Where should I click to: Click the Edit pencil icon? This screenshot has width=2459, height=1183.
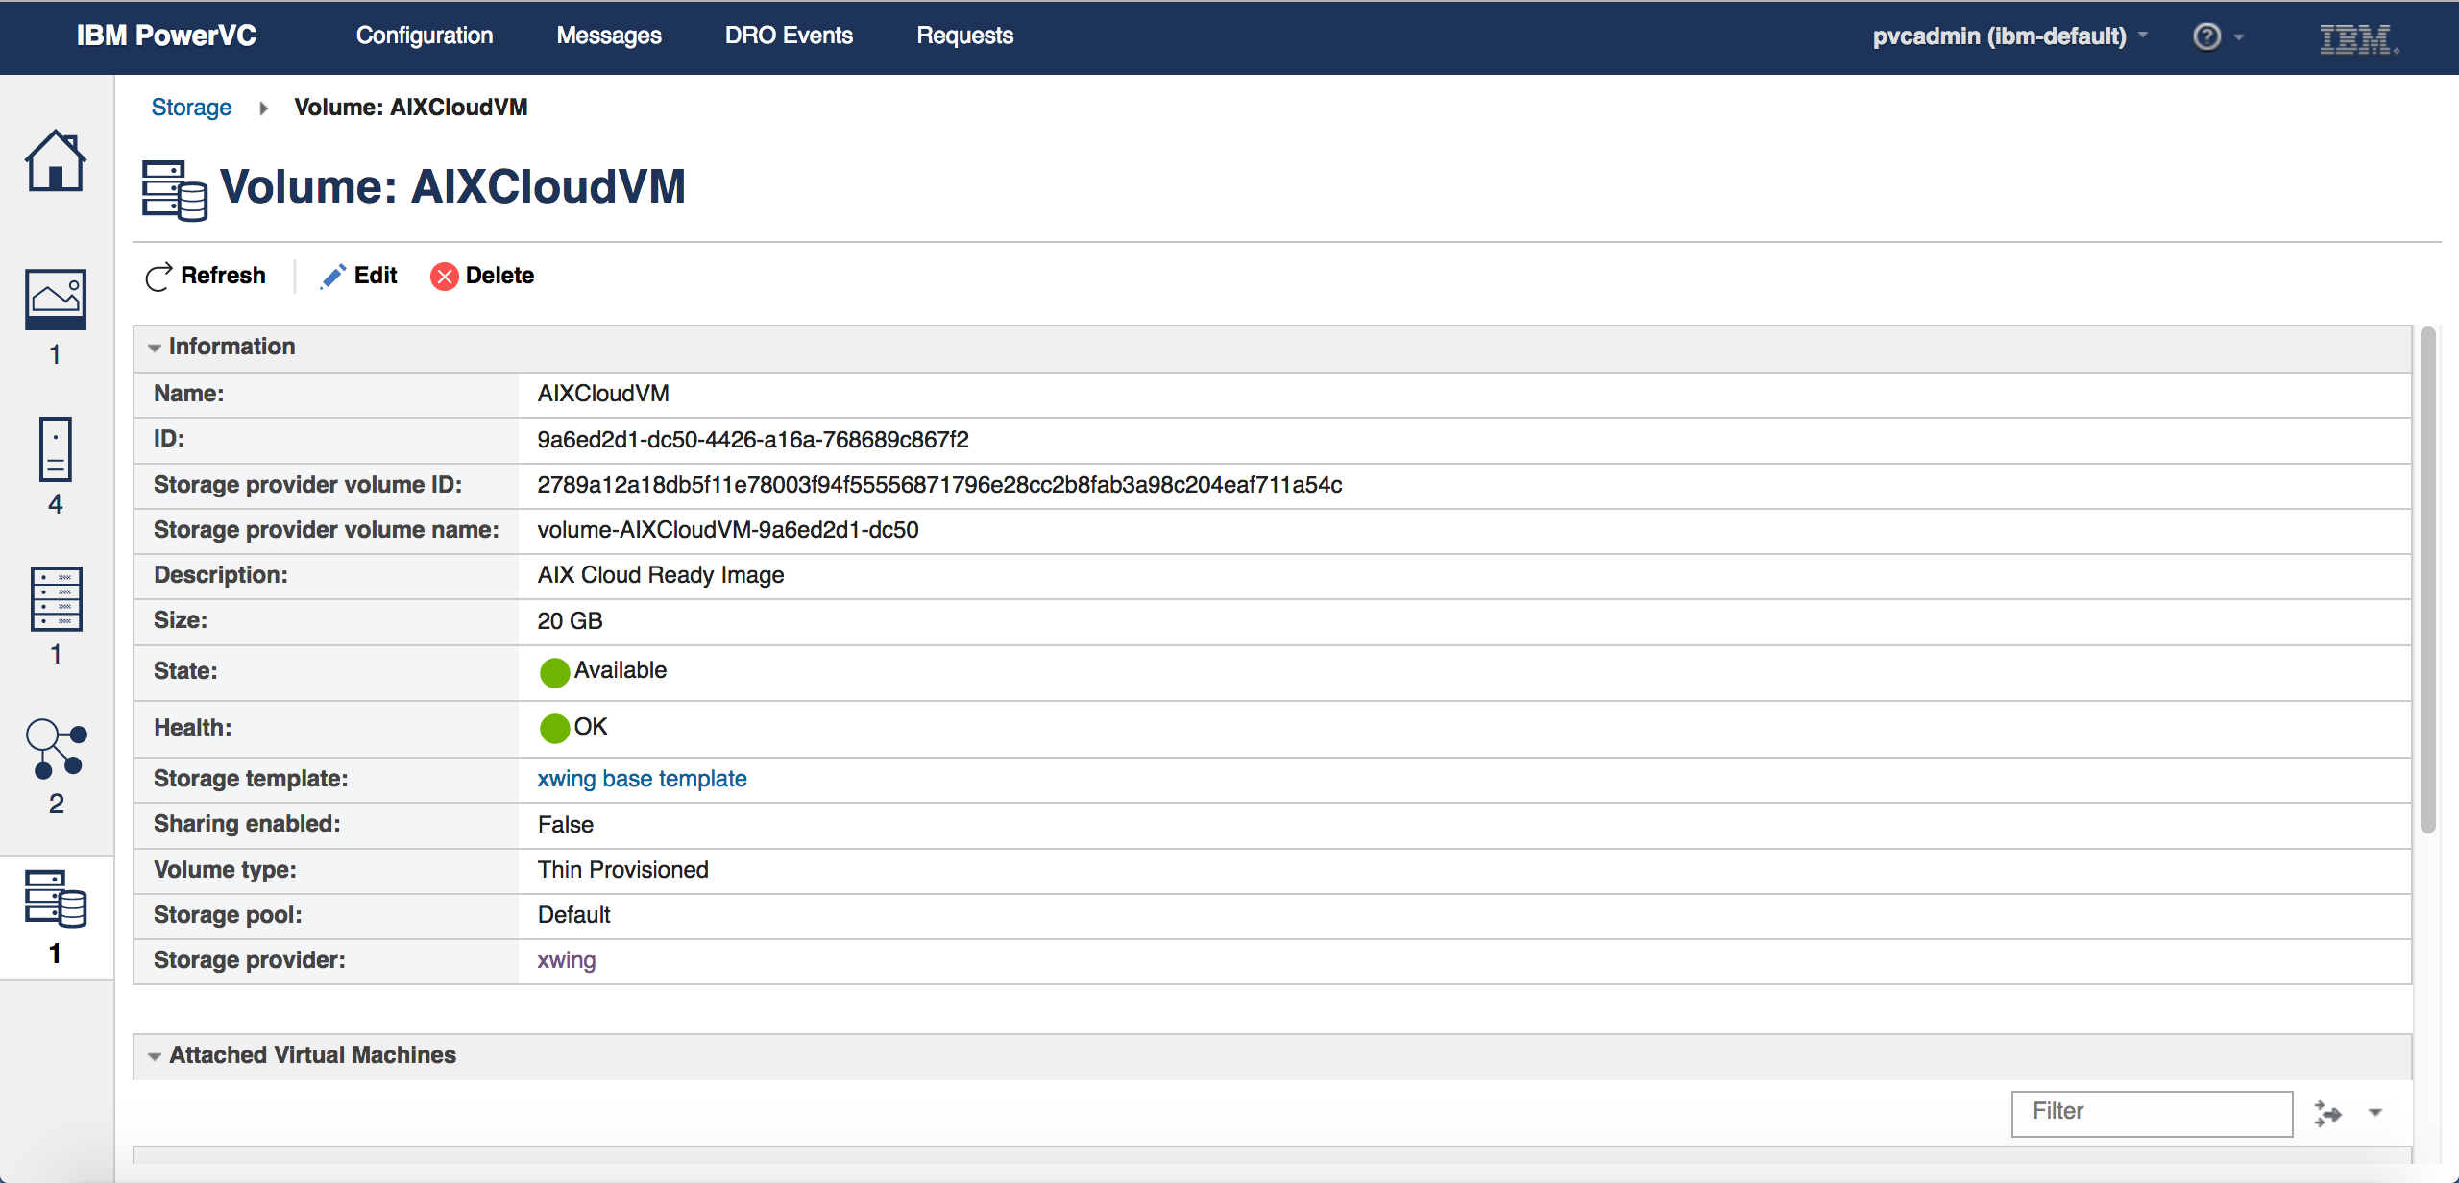332,277
